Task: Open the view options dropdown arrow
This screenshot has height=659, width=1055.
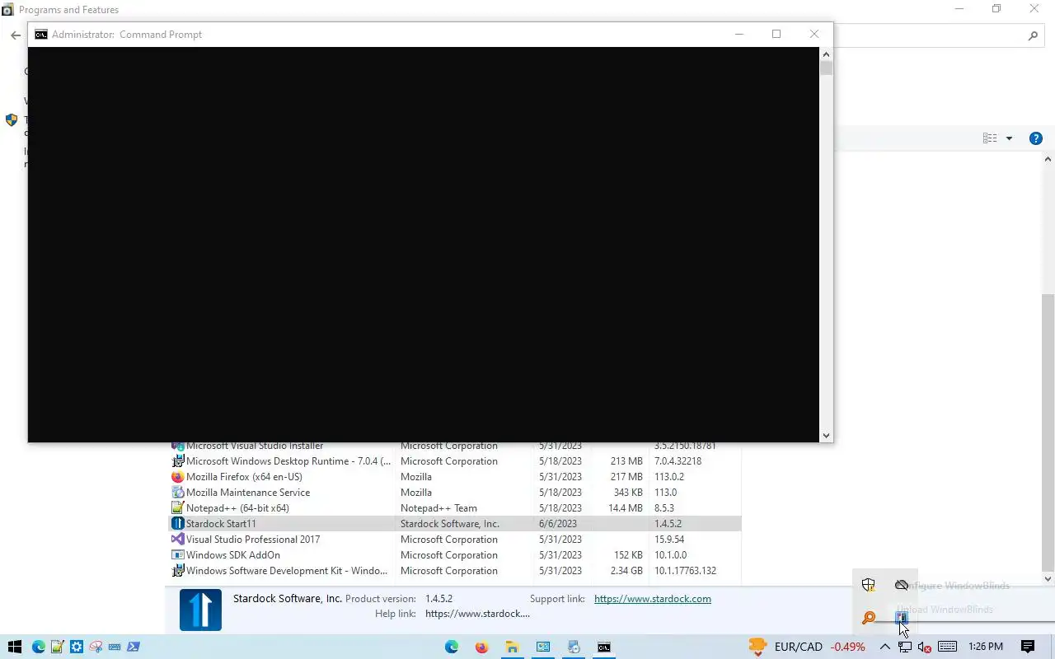Action: (x=1009, y=138)
